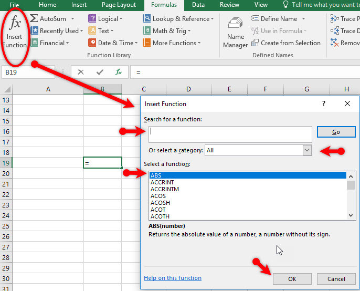
Task: Switch to the Insert tab
Action: 79,5
